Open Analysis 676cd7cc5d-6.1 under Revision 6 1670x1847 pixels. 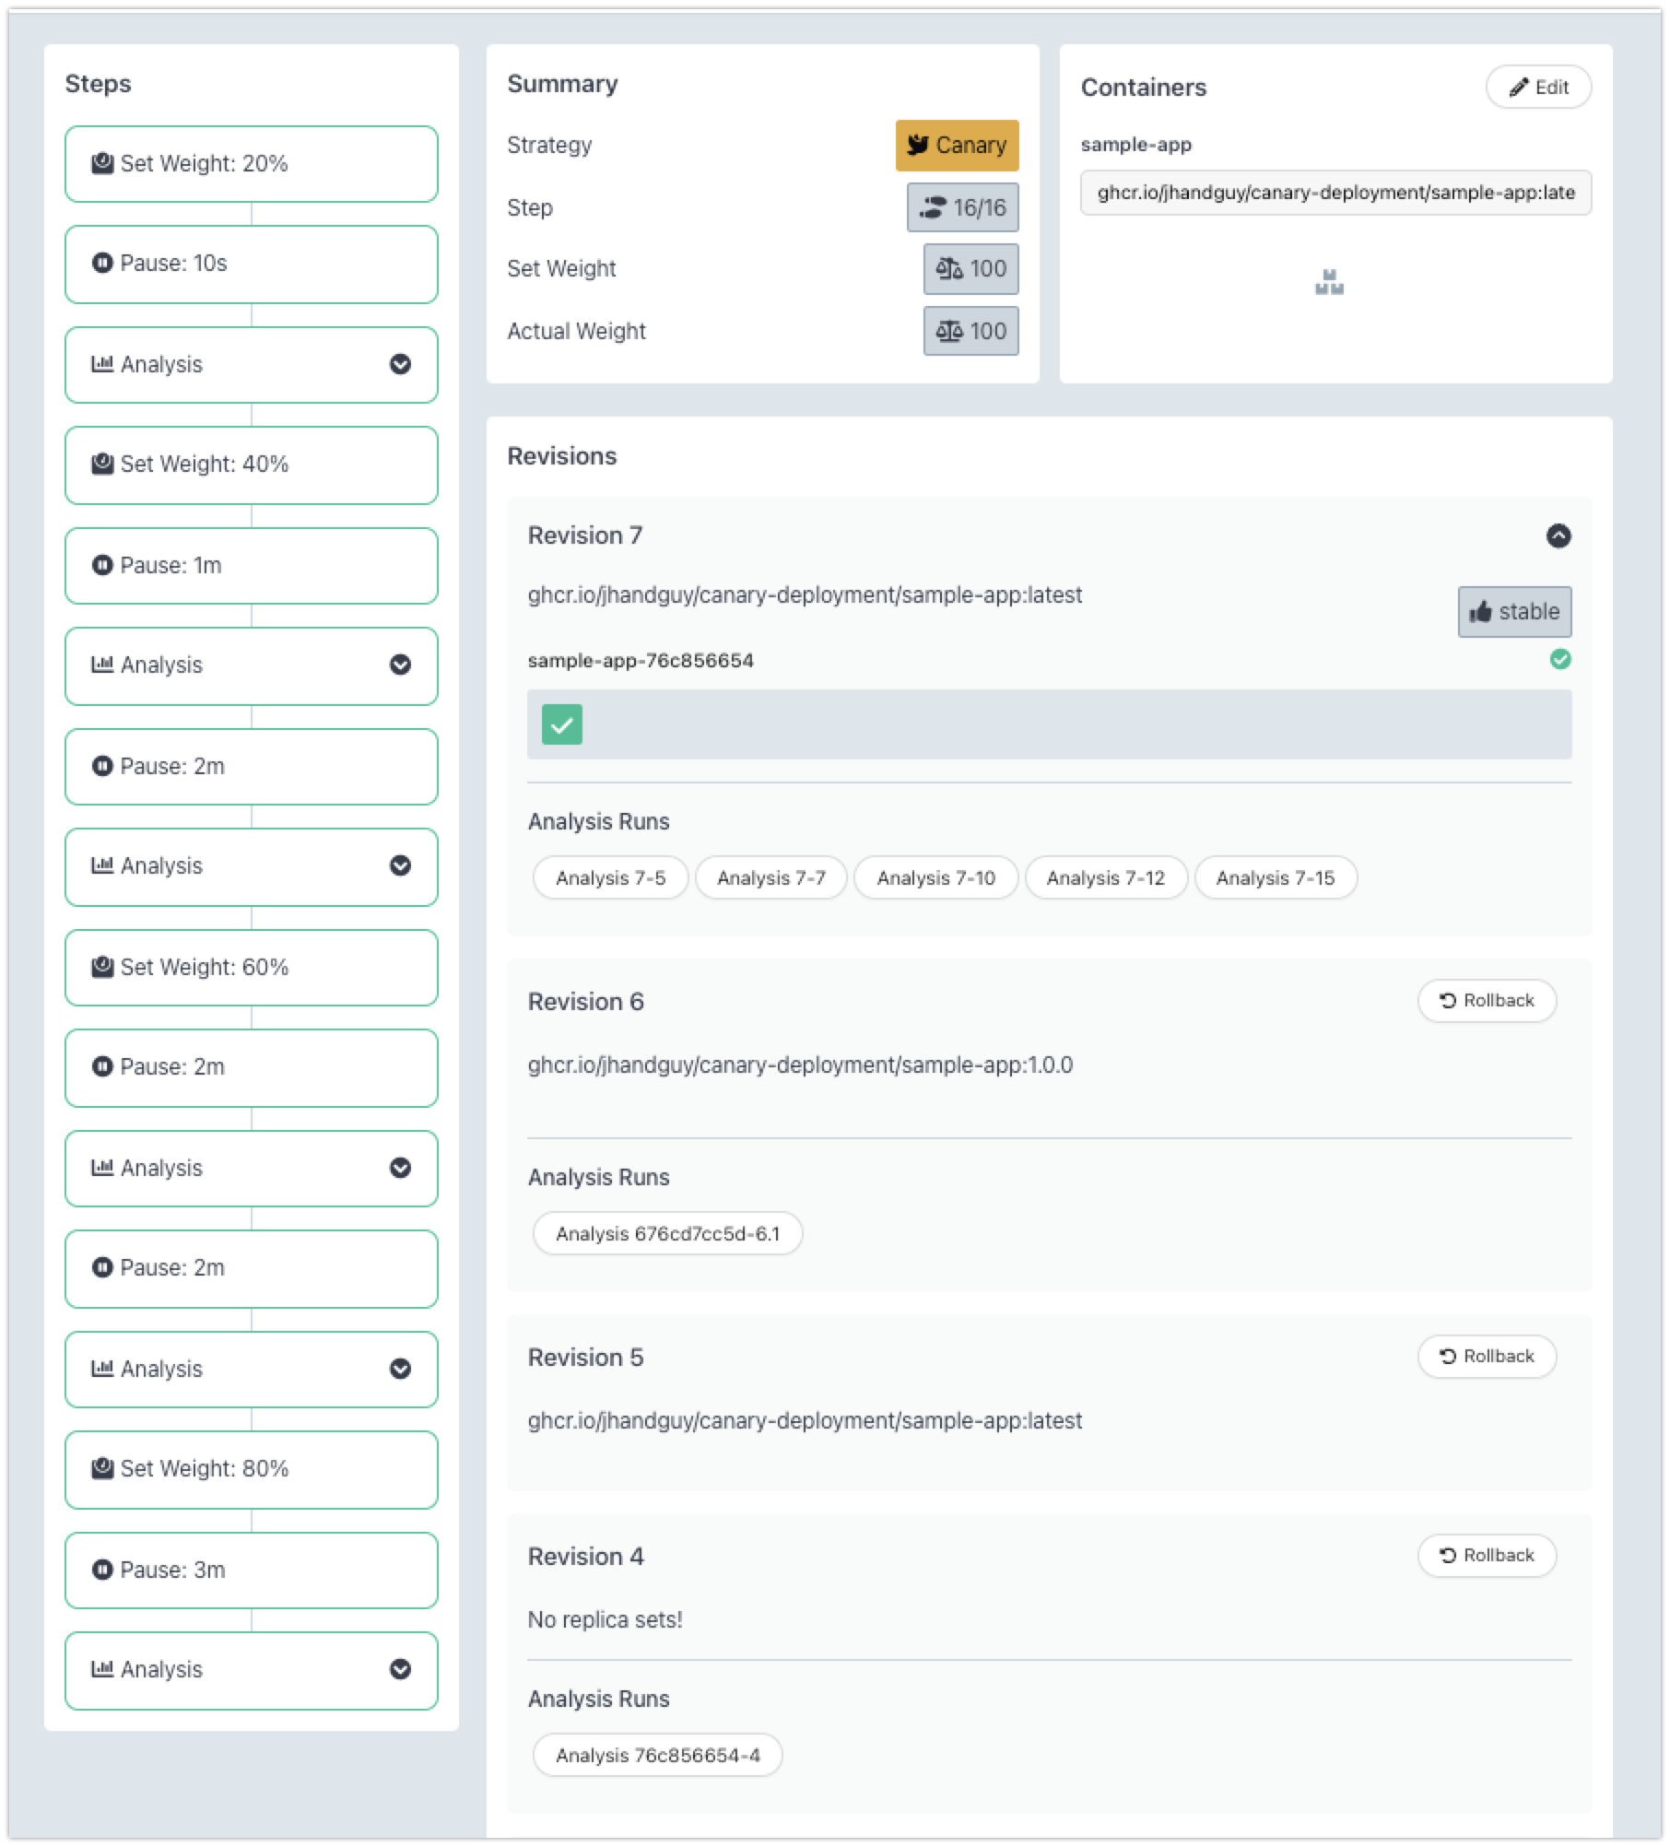[x=666, y=1232]
